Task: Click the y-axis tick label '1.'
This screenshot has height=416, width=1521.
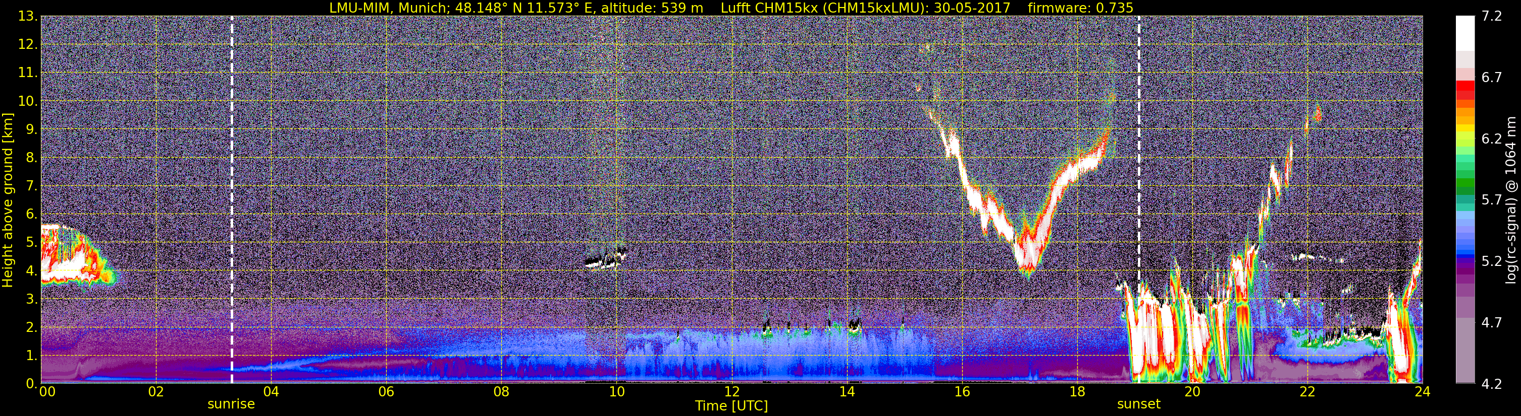Action: coord(32,356)
